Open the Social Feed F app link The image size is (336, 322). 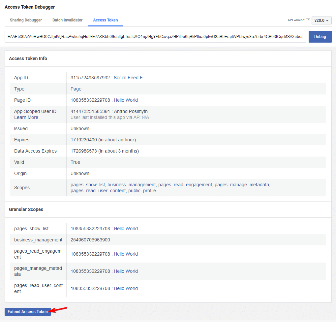128,78
